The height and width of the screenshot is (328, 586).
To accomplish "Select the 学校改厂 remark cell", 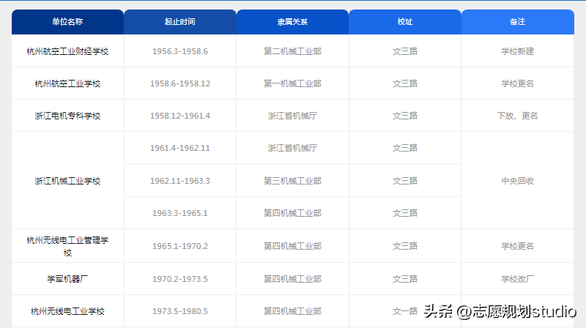I will point(518,279).
